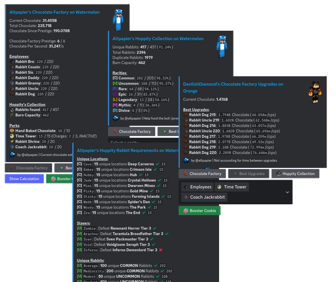Select Coach Jackrabbit chip in the dropdown
This screenshot has height=282, width=335.
(x=204, y=197)
